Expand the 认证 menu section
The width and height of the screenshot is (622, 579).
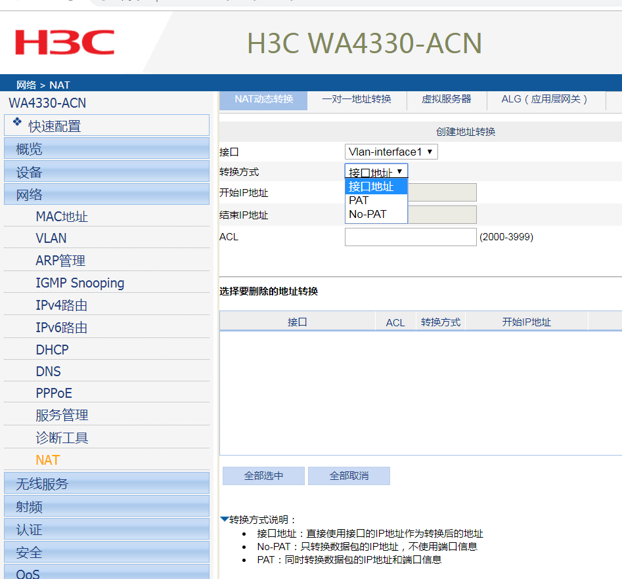click(x=106, y=529)
